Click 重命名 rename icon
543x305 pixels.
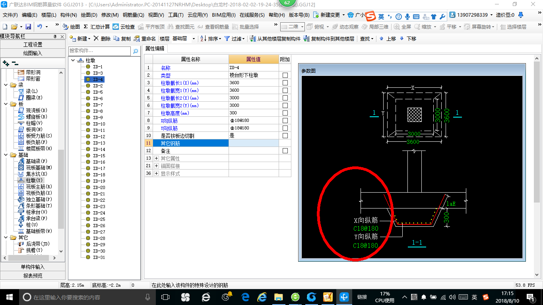(137, 39)
